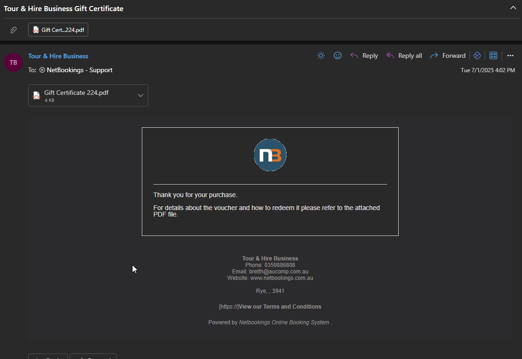This screenshot has width=522, height=359.
Task: Click the received date Tue 7/1/2025 4:02 PM
Action: [x=488, y=70]
